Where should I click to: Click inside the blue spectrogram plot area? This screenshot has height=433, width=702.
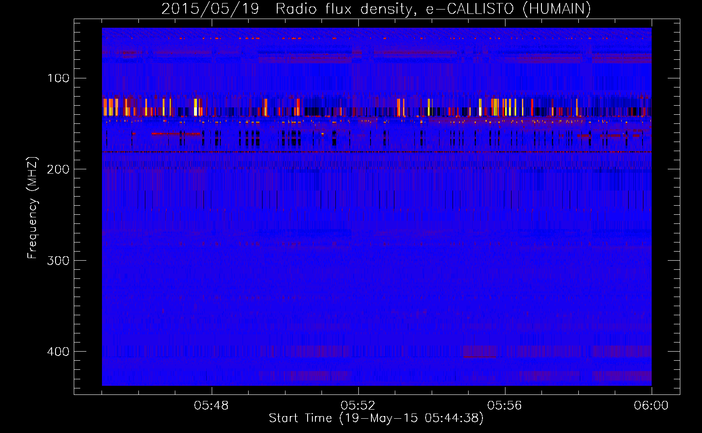tap(377, 207)
